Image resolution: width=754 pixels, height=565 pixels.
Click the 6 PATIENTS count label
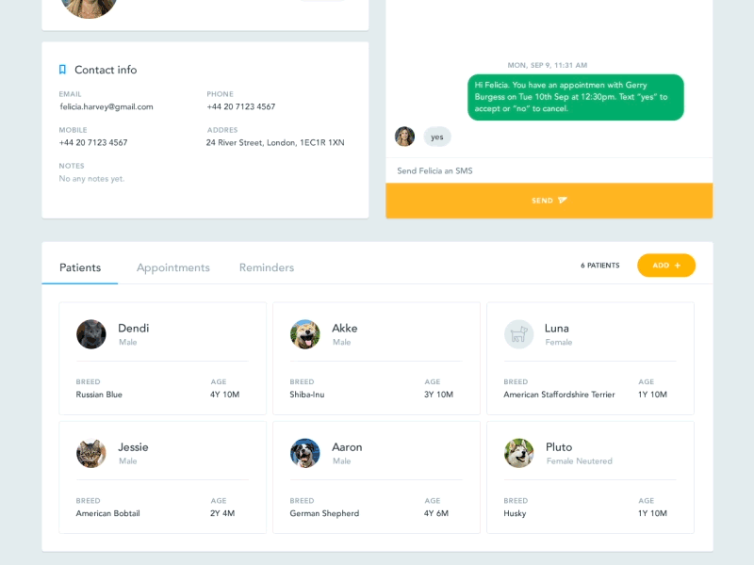click(x=600, y=266)
